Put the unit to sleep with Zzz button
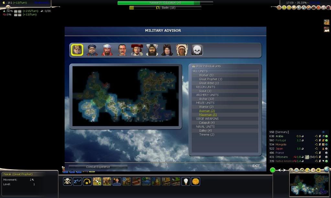Screen dimensions: 331x198 tap(77, 181)
